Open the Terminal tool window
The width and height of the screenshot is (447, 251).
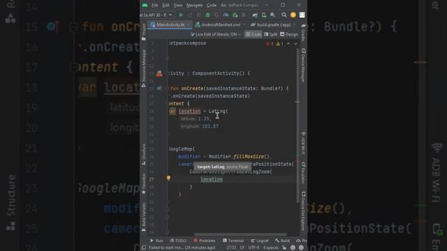pyautogui.click(x=233, y=241)
